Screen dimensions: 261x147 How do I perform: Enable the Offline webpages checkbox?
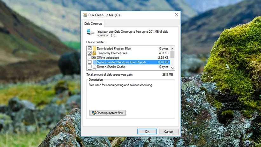click(x=90, y=58)
